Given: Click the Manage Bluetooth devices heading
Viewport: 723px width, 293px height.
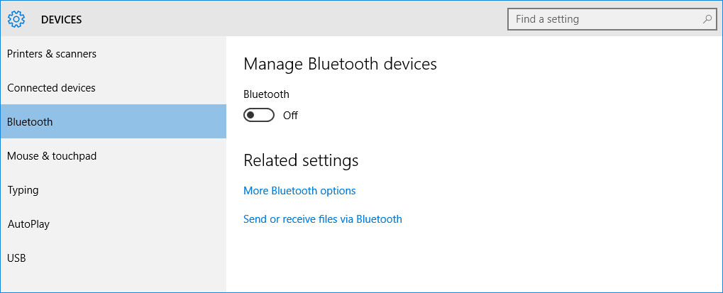Looking at the screenshot, I should coord(340,64).
